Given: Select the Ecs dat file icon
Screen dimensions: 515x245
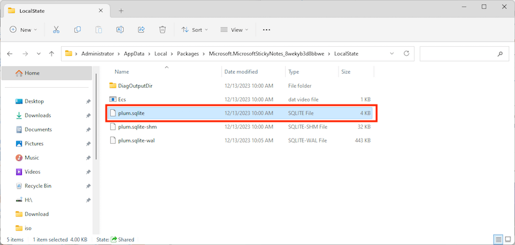Looking at the screenshot, I should (x=113, y=99).
